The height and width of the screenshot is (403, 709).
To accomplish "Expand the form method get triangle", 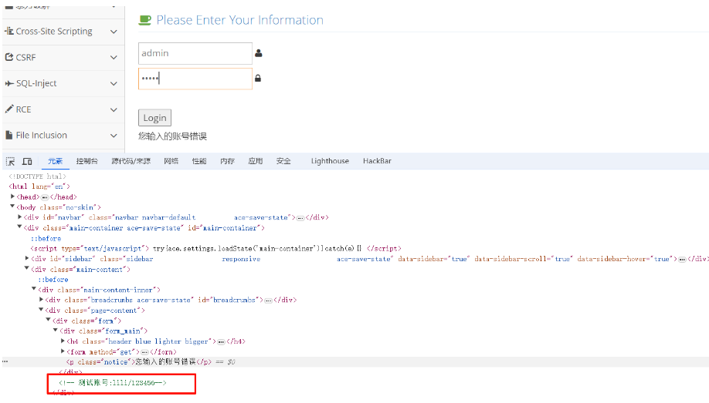I will pyautogui.click(x=63, y=351).
